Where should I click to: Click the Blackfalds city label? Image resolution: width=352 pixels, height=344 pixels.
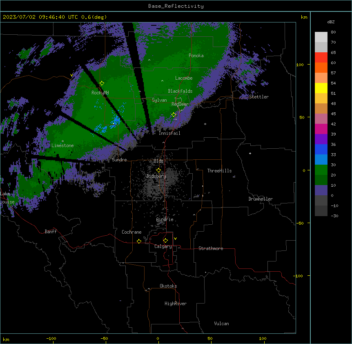(x=180, y=91)
